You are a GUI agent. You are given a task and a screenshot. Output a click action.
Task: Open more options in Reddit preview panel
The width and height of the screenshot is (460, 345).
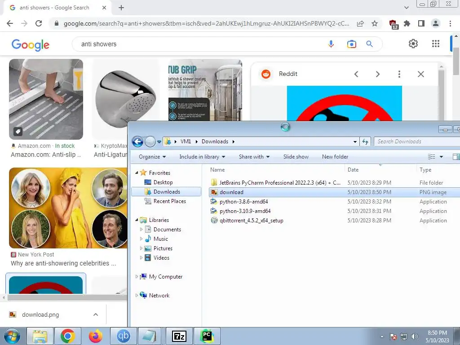point(399,74)
